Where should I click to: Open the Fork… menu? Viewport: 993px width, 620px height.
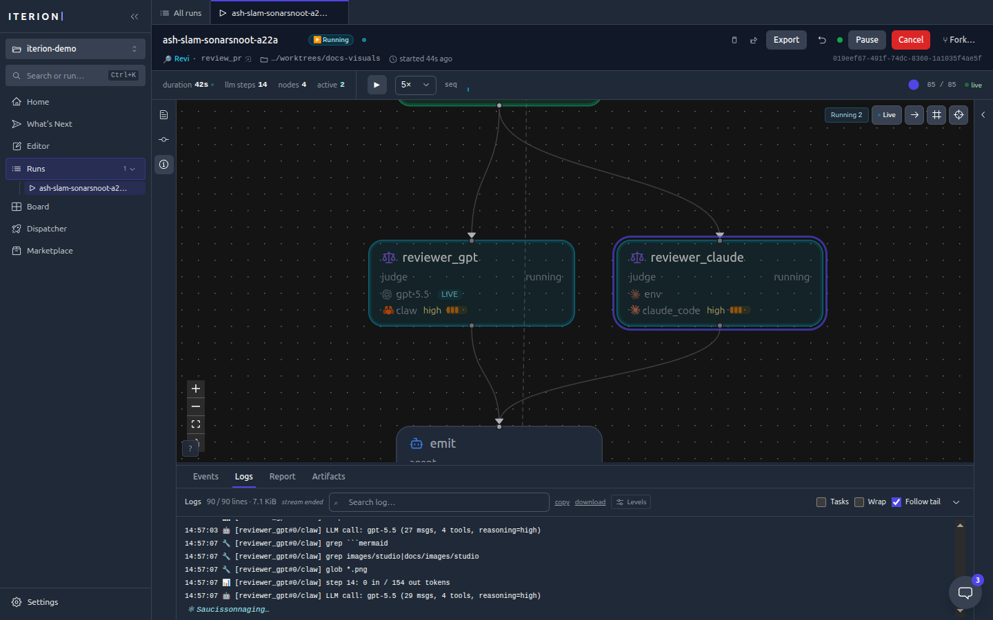point(959,40)
